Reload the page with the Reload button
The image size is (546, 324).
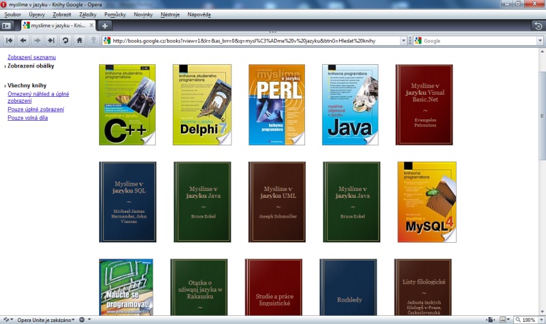65,41
